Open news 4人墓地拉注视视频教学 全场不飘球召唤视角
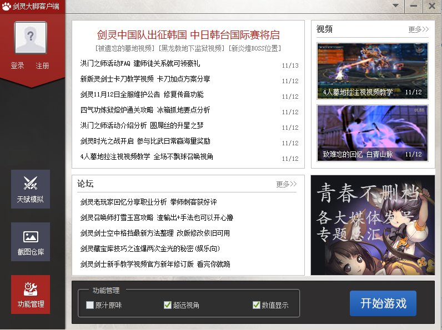442x330 pixels. 147,156
